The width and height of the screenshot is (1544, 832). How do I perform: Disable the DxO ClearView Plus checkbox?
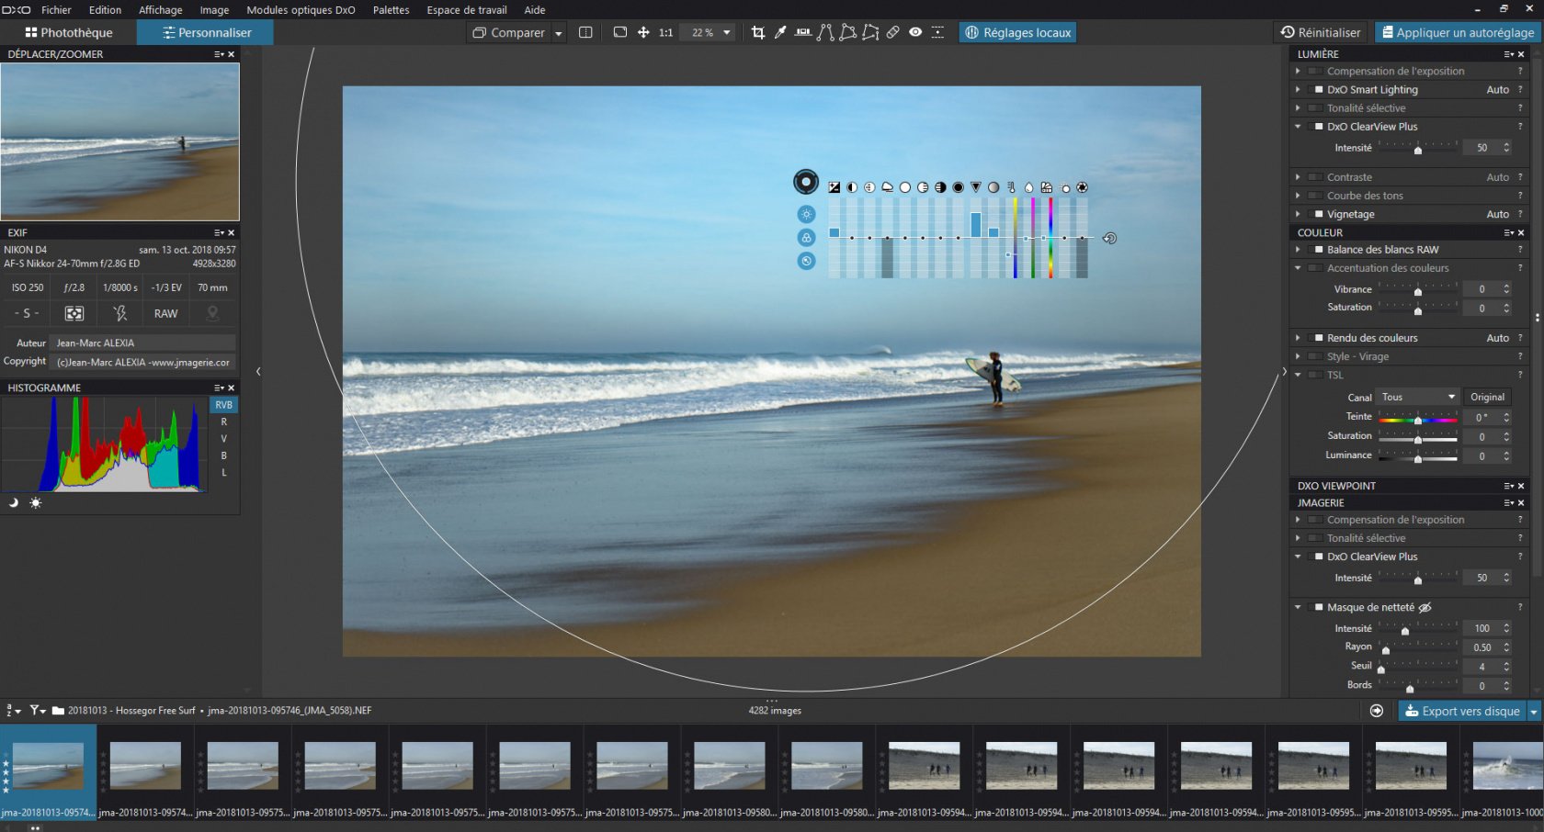(x=1315, y=127)
